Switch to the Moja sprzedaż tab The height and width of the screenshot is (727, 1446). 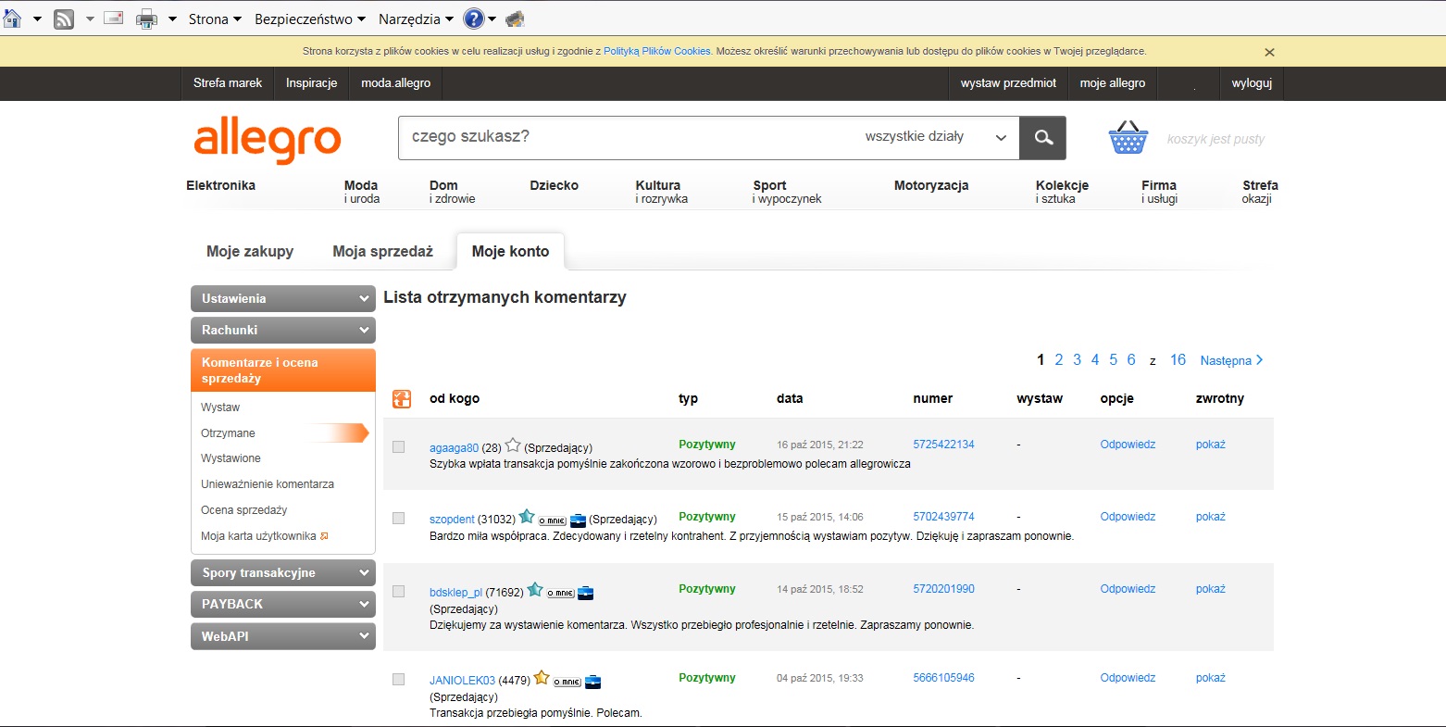pyautogui.click(x=383, y=252)
